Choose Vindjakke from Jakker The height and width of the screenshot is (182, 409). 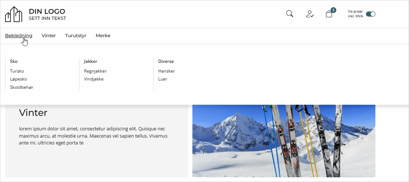[x=94, y=79]
